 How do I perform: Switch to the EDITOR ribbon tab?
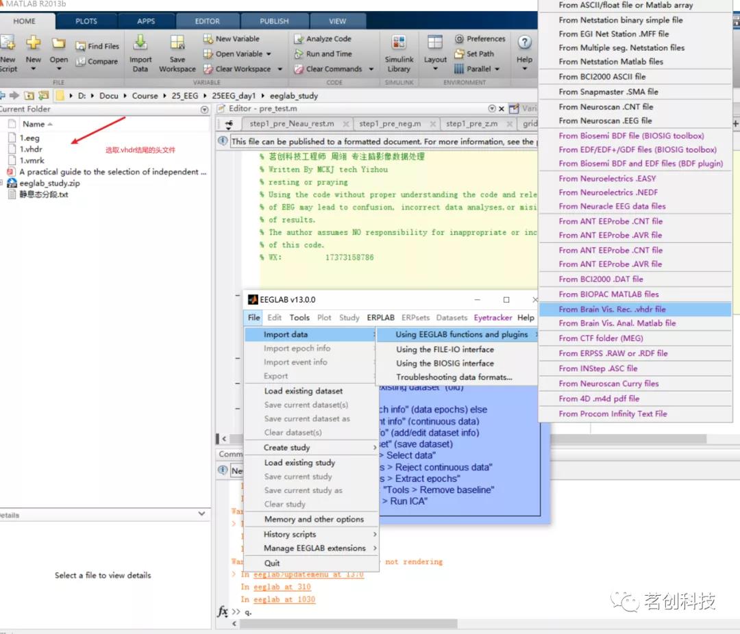click(x=207, y=21)
